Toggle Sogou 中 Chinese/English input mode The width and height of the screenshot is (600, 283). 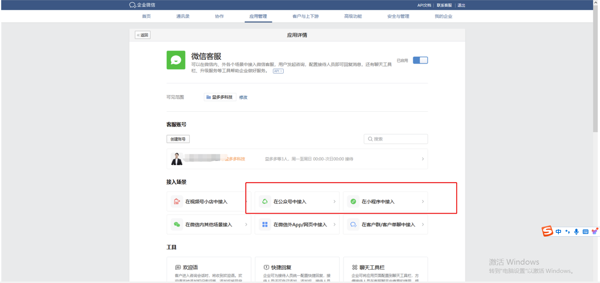coord(558,232)
